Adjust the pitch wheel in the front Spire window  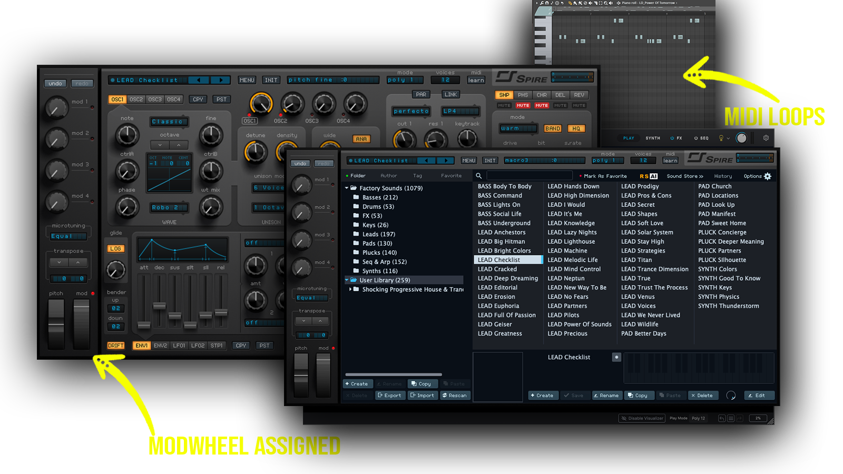[301, 374]
